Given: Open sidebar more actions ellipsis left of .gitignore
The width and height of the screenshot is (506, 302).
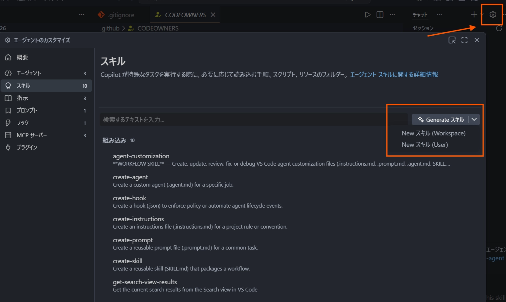Looking at the screenshot, I should coord(82,15).
